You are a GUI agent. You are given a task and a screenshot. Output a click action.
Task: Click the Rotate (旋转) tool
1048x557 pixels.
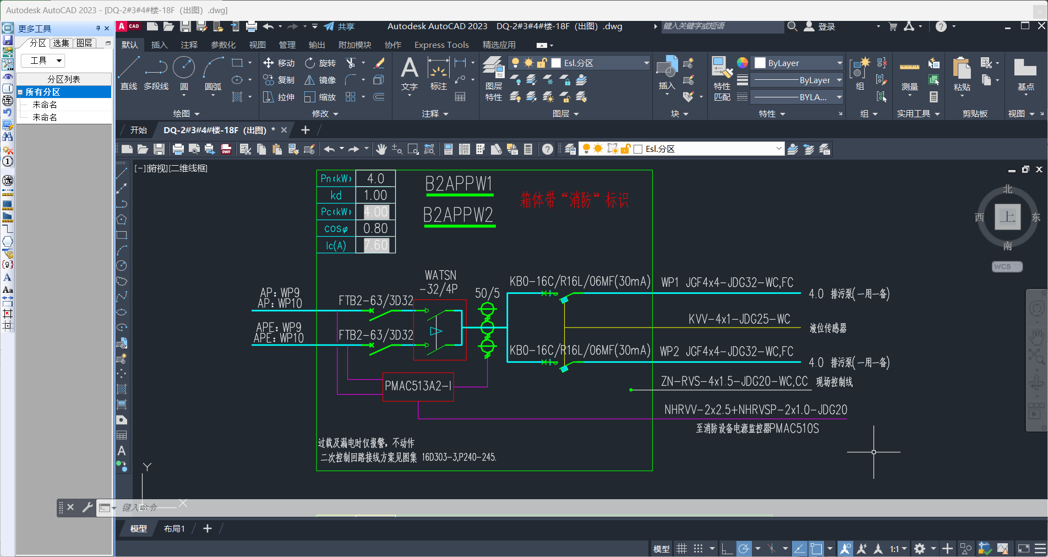[x=320, y=63]
